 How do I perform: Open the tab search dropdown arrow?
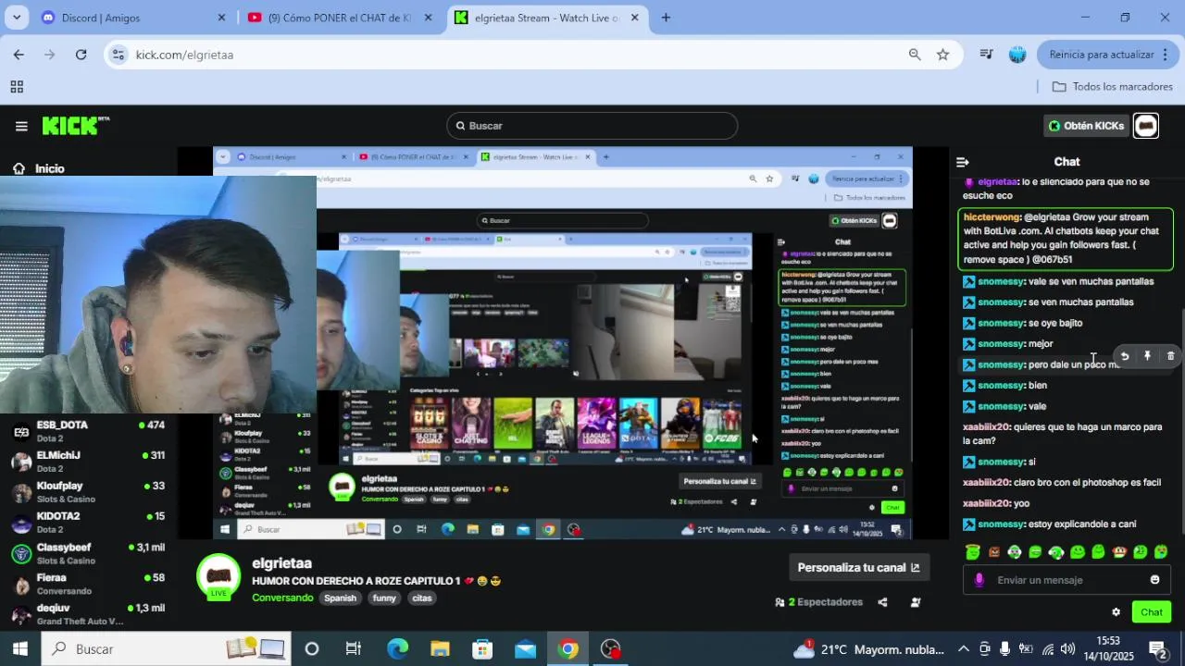pyautogui.click(x=17, y=18)
